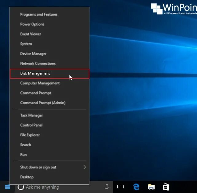Launch Device Manager

[x=49, y=54]
